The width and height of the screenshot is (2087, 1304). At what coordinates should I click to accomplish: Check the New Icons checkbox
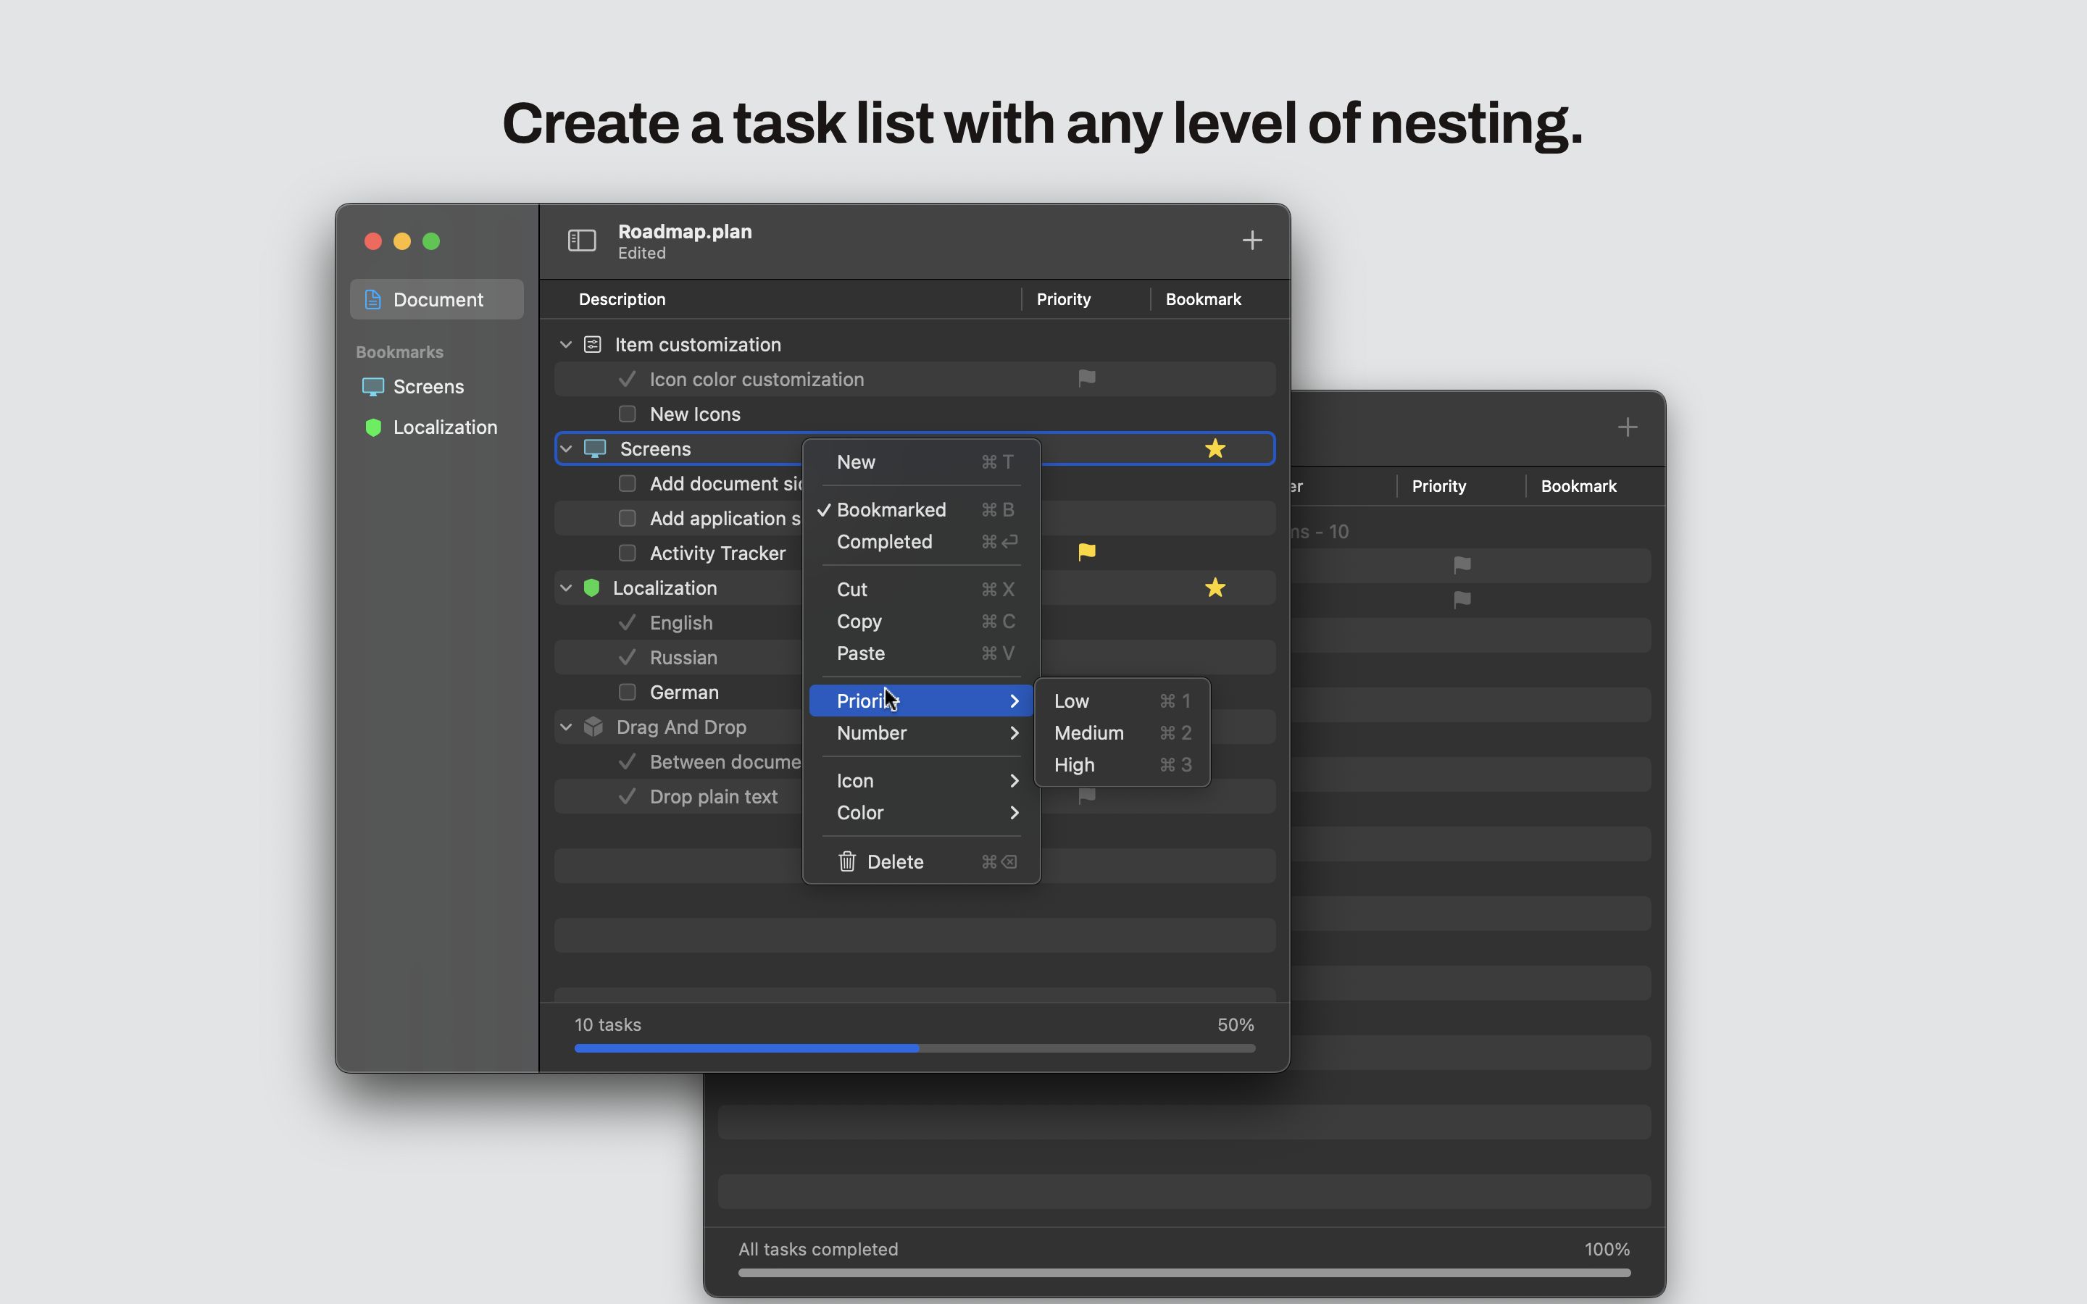(627, 414)
